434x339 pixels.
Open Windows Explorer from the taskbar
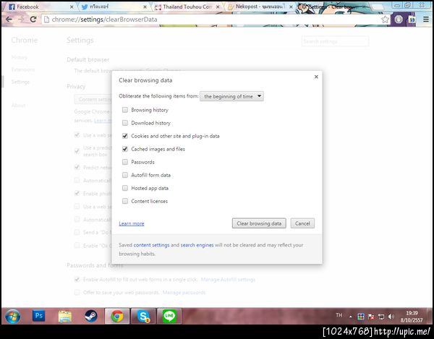65,316
